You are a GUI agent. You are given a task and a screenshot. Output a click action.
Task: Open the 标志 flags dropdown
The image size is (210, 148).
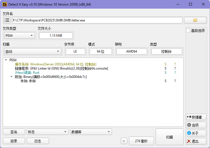(x=47, y=132)
